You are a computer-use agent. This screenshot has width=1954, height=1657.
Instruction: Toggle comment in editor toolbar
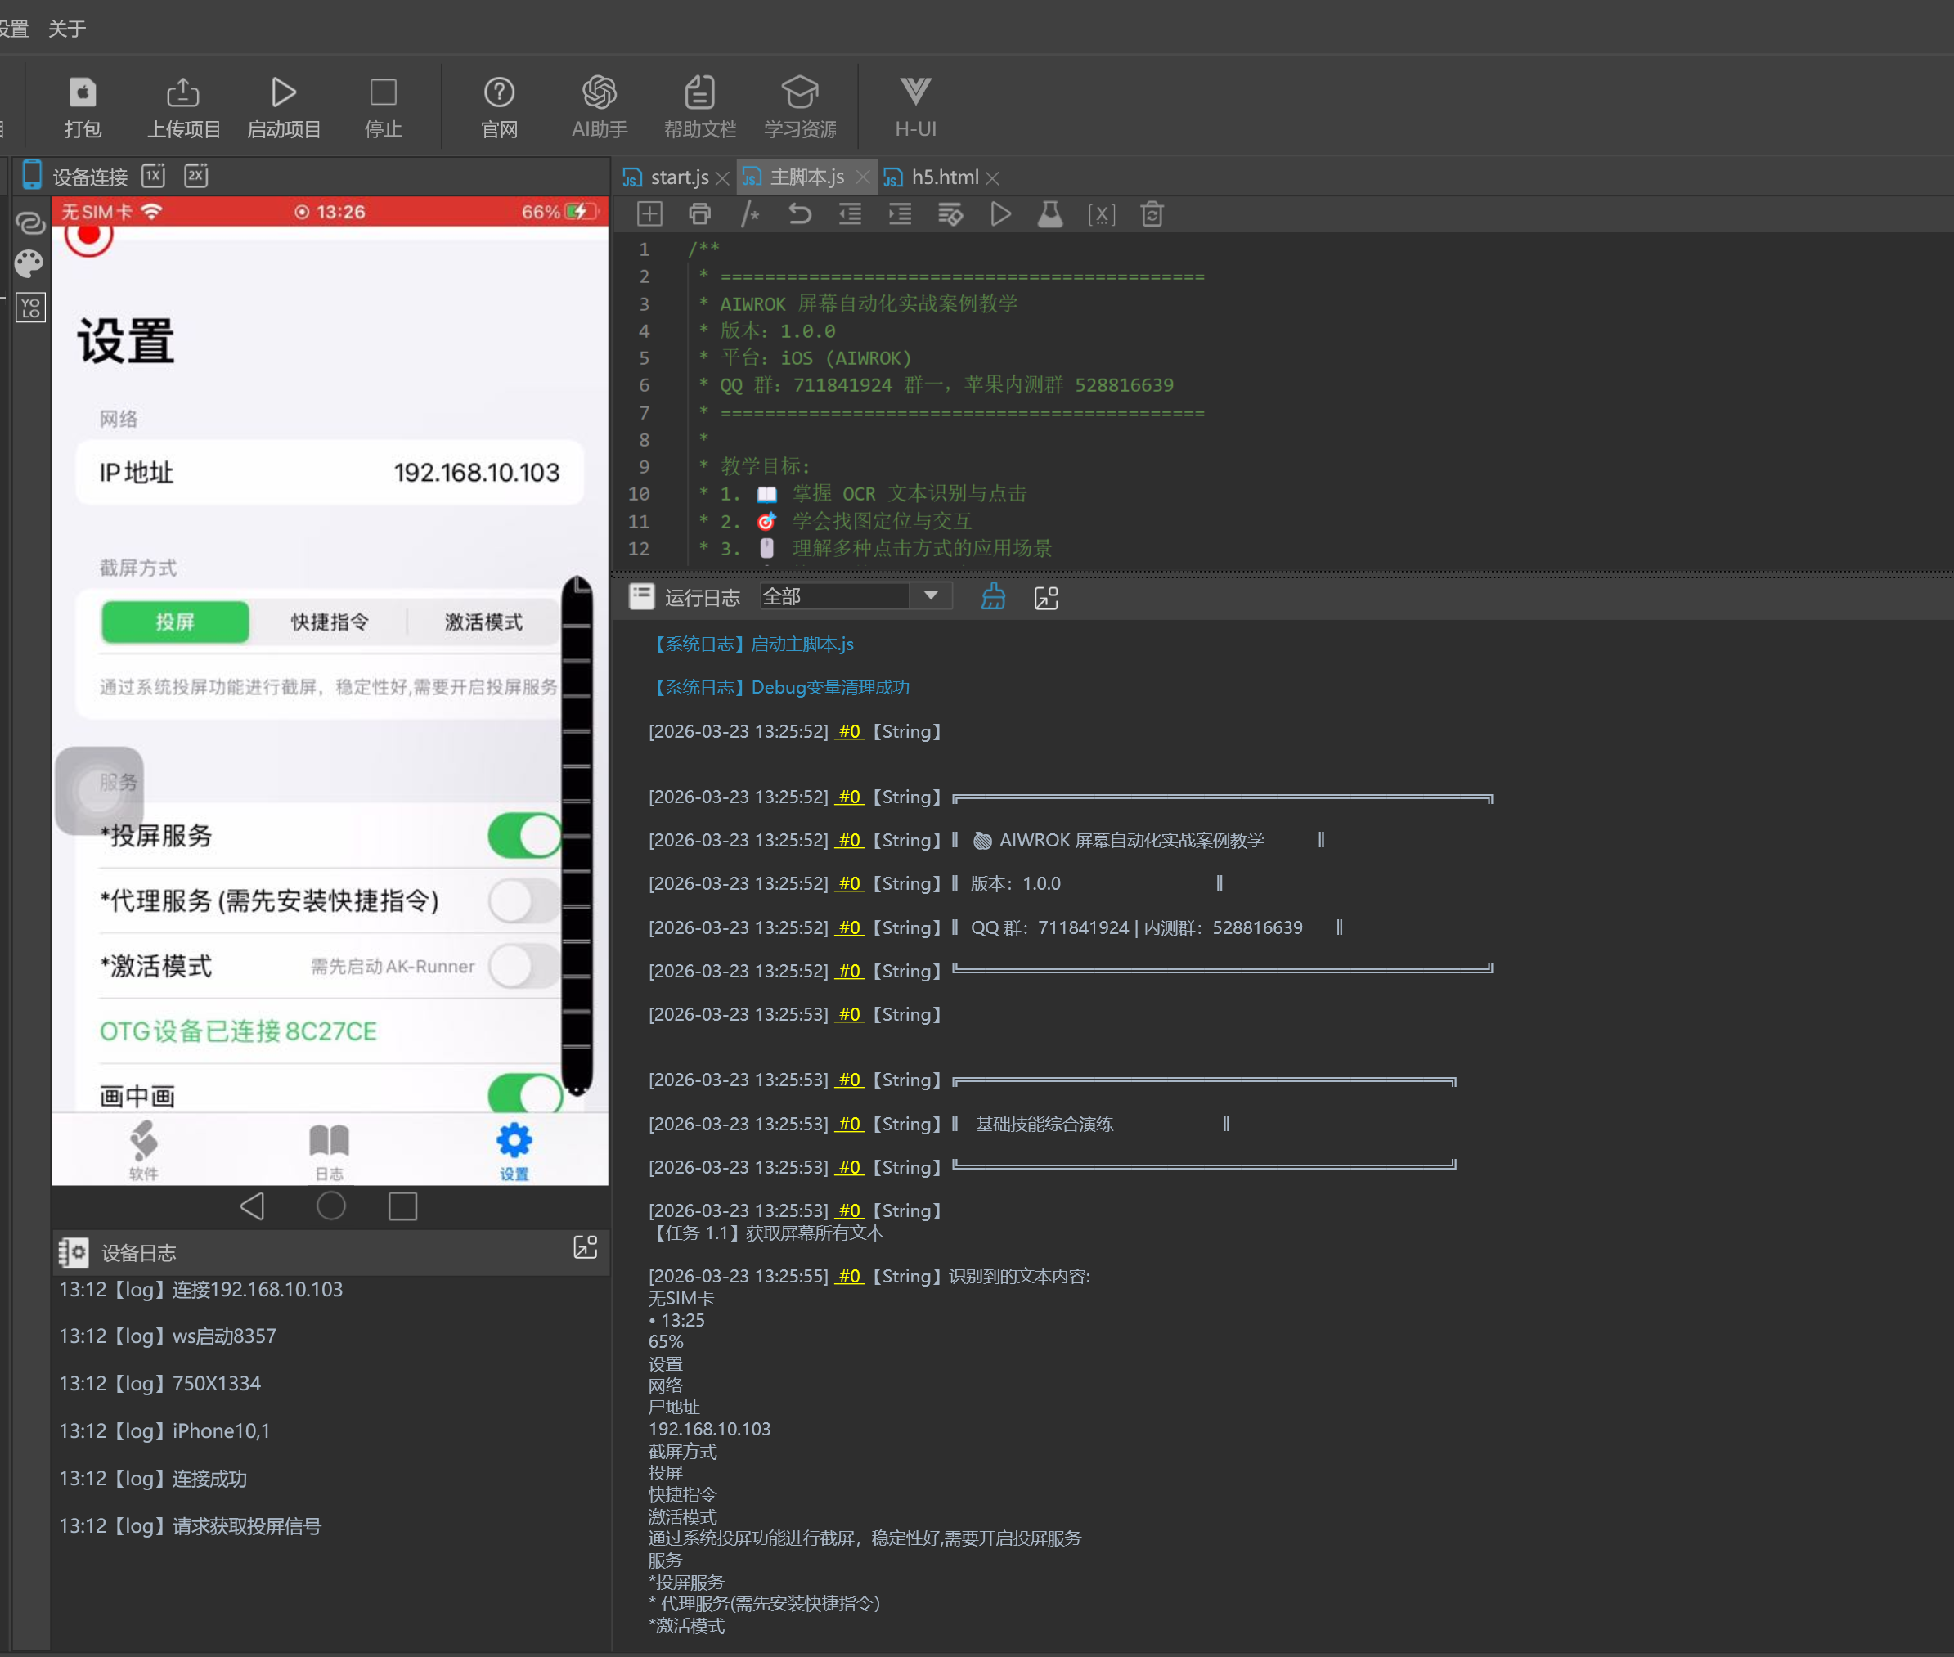coord(750,214)
